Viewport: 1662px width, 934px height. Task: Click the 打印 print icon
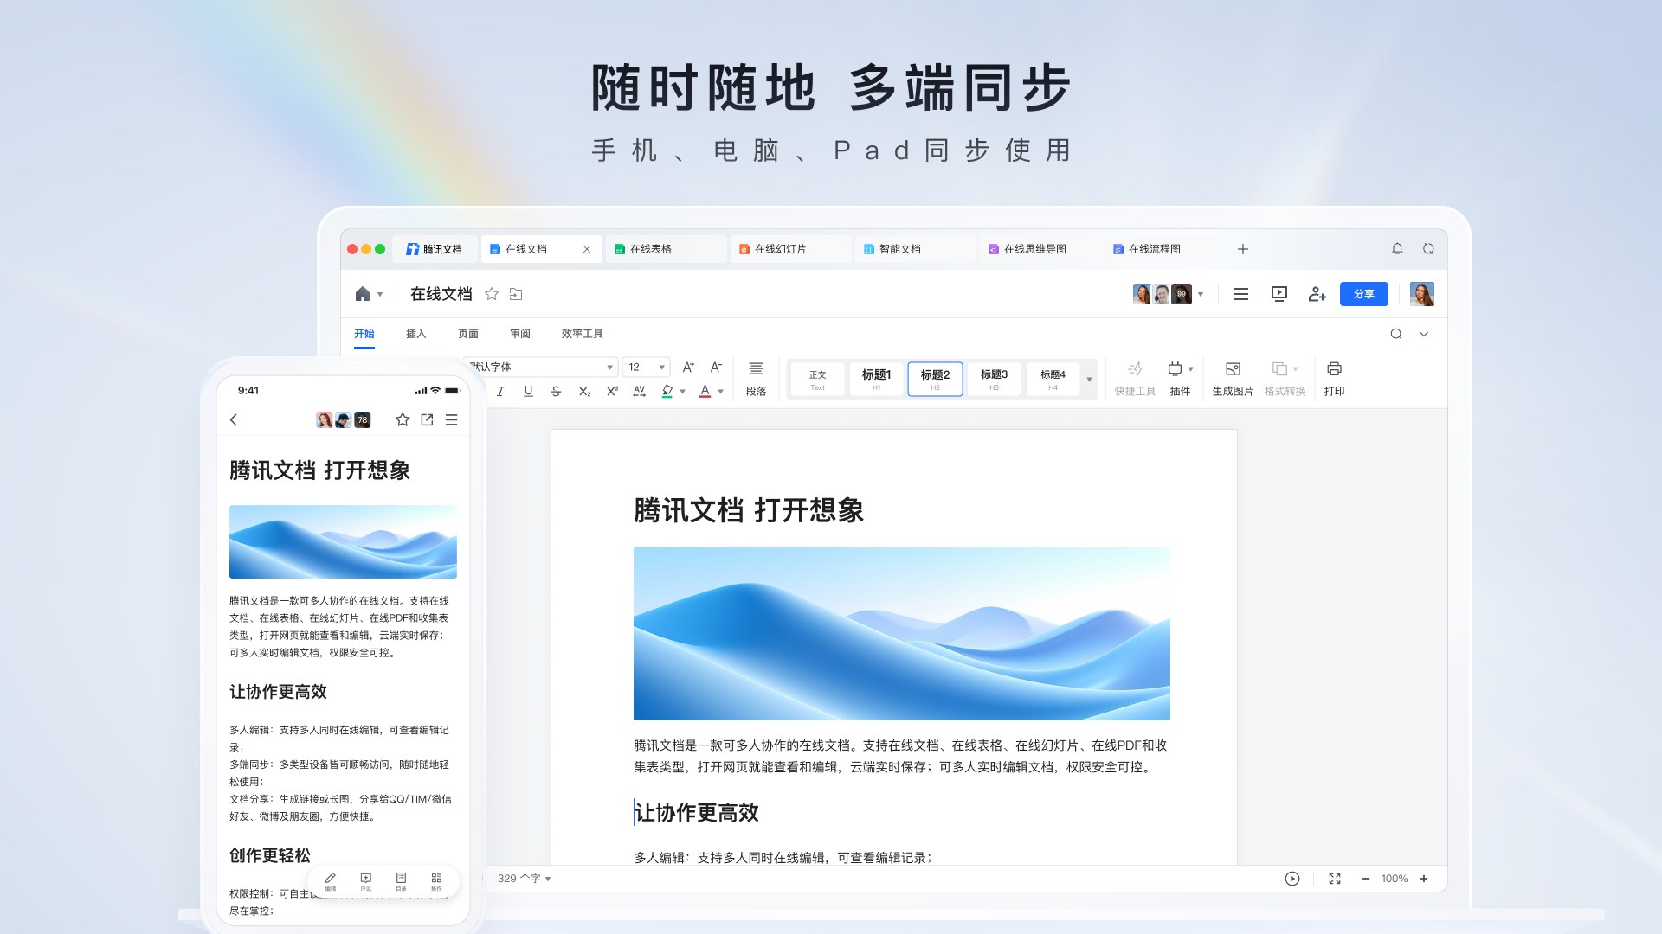click(1336, 379)
